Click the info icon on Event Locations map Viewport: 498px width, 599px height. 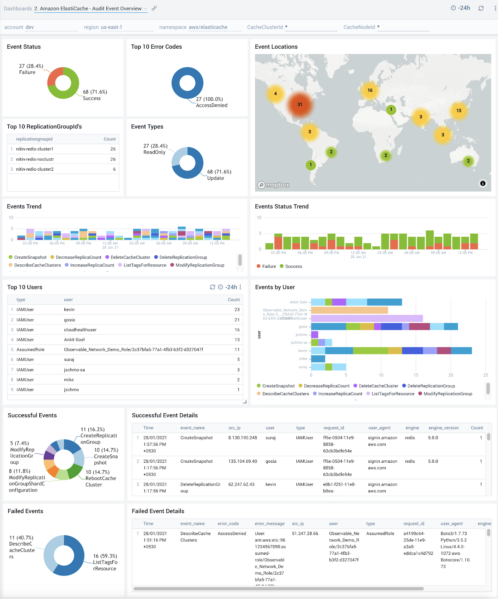point(483,183)
